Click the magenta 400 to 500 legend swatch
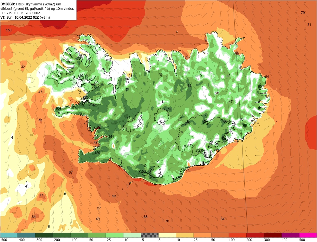The image size is (317, 242). point(308,235)
